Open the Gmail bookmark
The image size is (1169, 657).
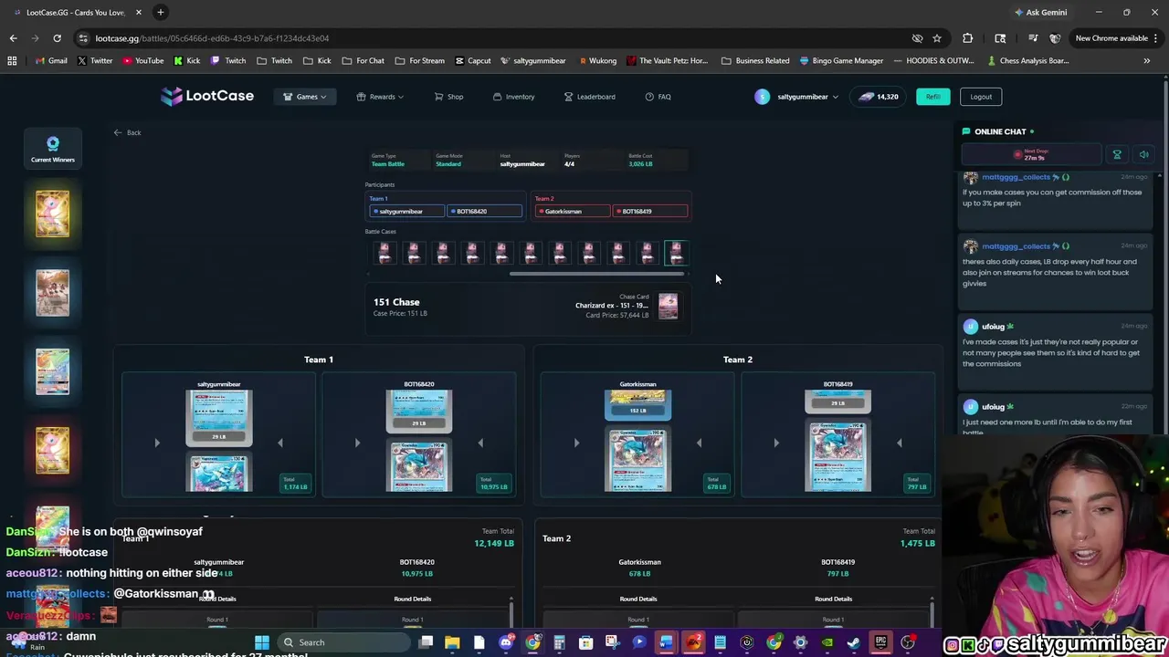pyautogui.click(x=51, y=60)
